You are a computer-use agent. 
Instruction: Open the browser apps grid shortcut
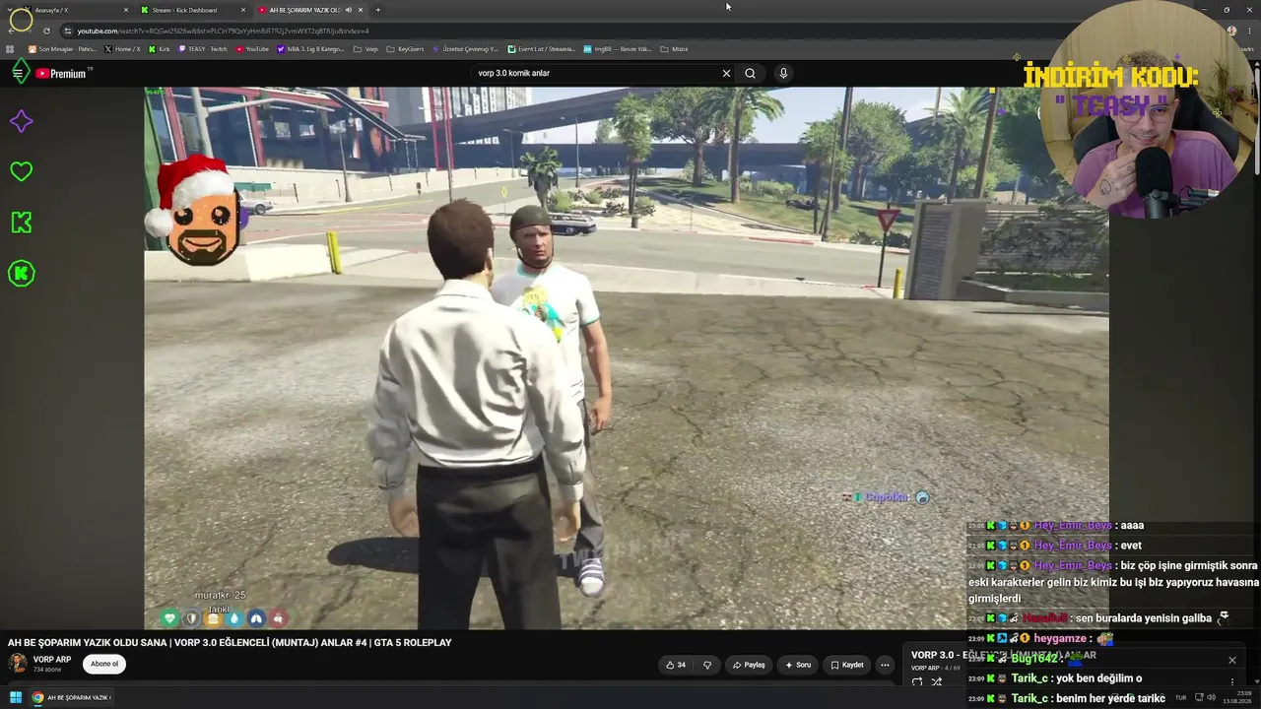[x=10, y=49]
